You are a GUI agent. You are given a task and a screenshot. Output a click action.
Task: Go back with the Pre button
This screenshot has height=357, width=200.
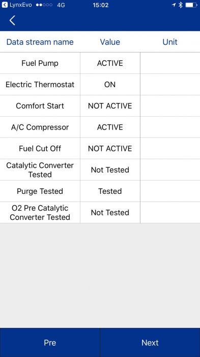(x=50, y=342)
